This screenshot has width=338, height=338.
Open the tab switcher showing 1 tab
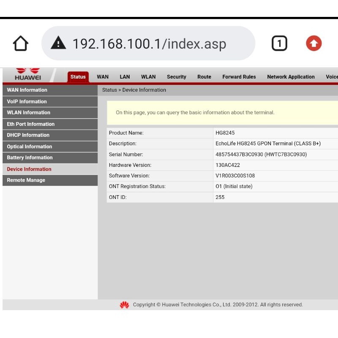tap(279, 44)
